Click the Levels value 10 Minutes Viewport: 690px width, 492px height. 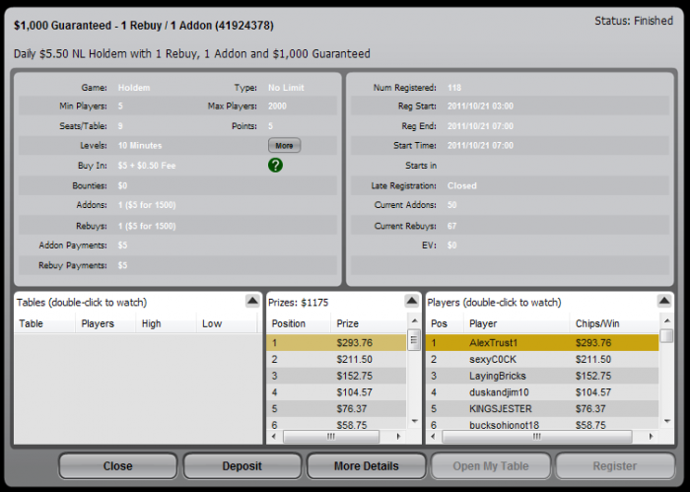click(x=140, y=145)
